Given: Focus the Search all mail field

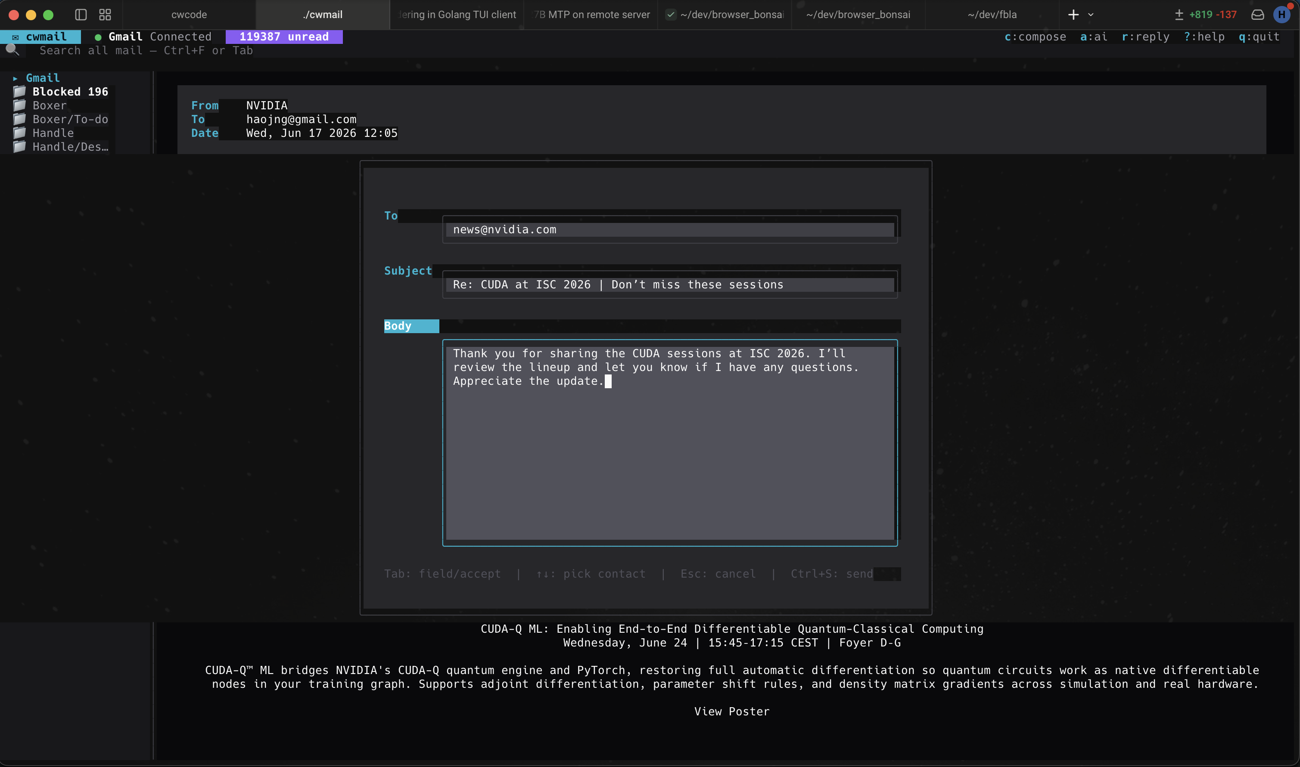Looking at the screenshot, I should point(146,51).
